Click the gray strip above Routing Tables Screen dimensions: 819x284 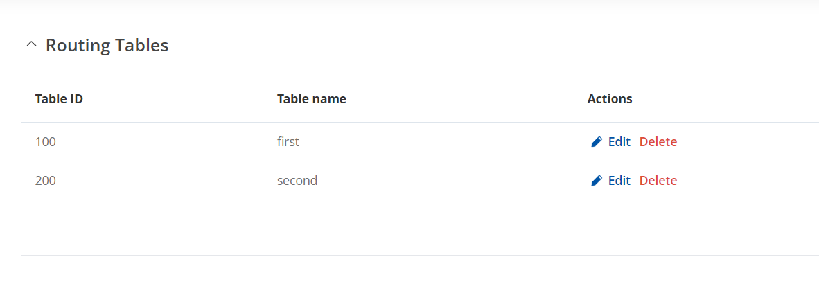tap(409, 3)
